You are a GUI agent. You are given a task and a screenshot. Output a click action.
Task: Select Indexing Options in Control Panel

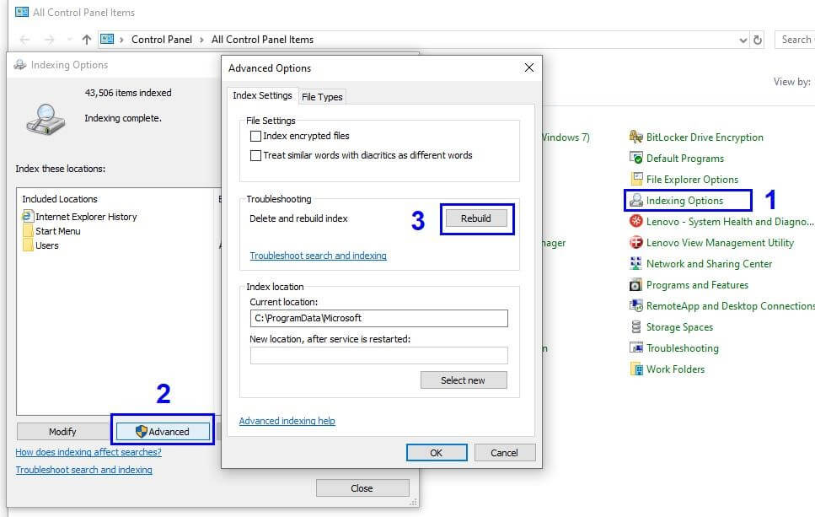click(683, 200)
